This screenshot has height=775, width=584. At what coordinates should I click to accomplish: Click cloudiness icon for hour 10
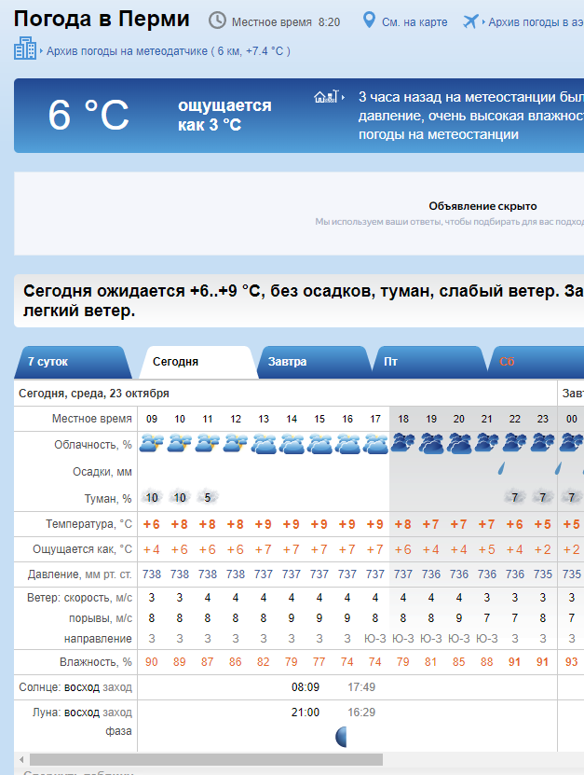click(179, 443)
